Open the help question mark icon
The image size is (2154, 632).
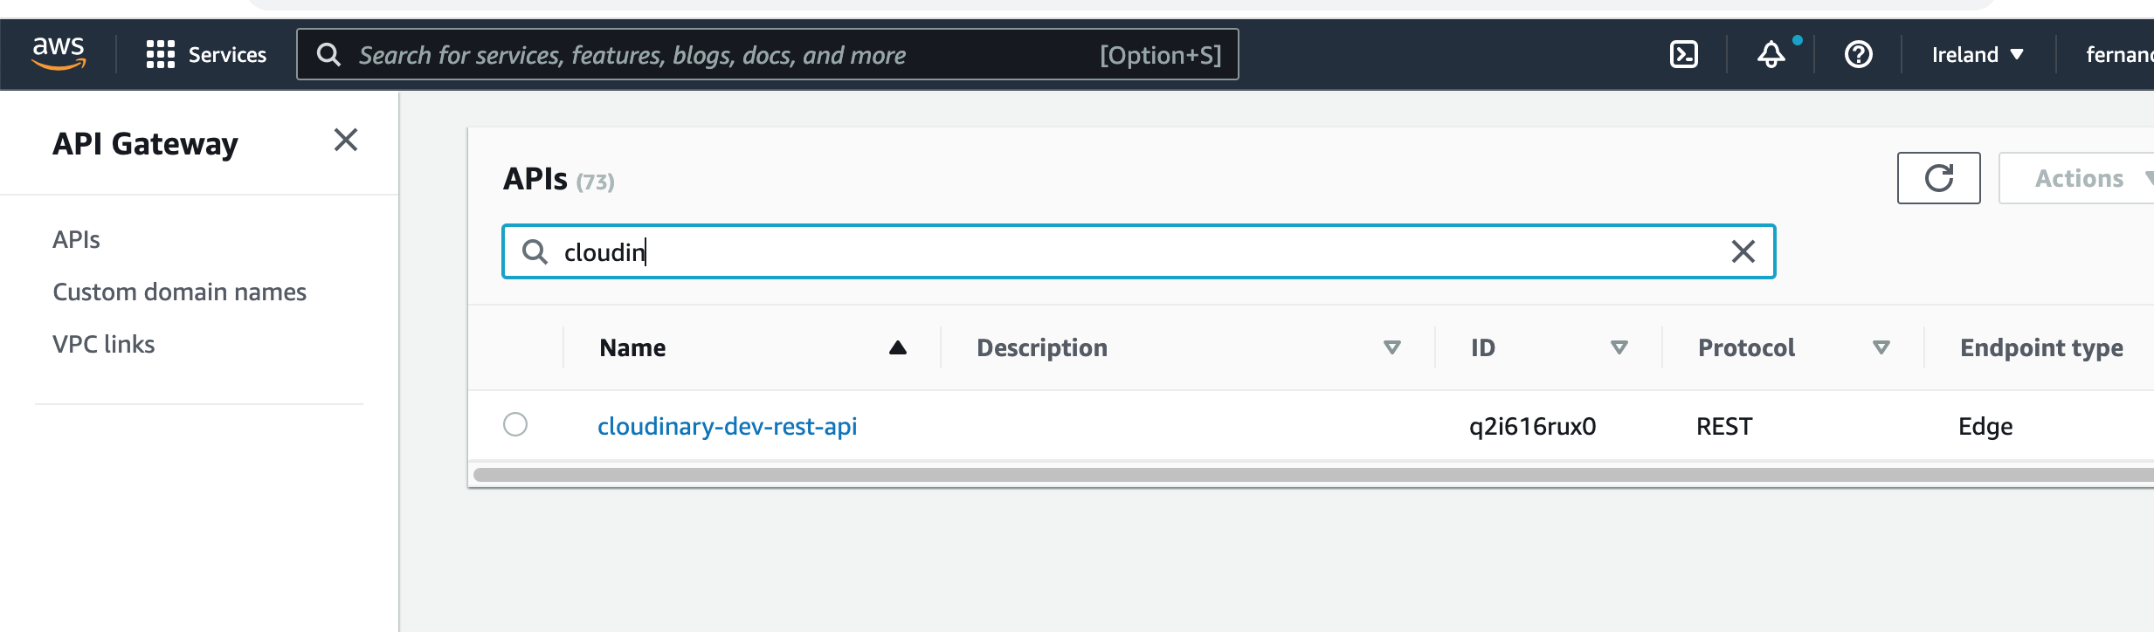pos(1858,54)
